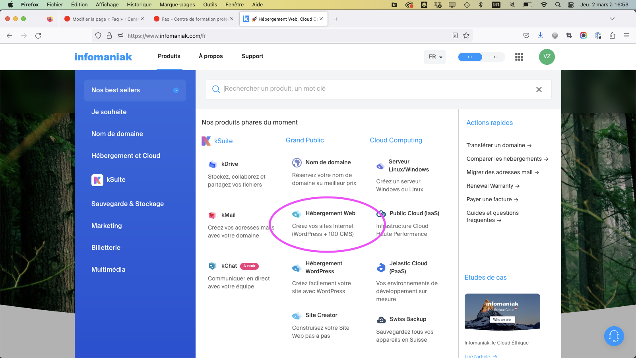636x358 pixels.
Task: Save to Pocket icon in toolbar
Action: tap(526, 35)
